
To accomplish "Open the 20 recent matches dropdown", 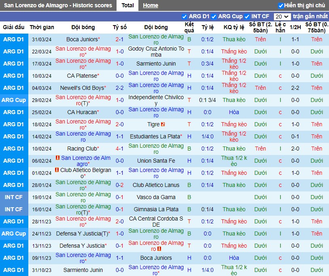I will click(x=282, y=17).
